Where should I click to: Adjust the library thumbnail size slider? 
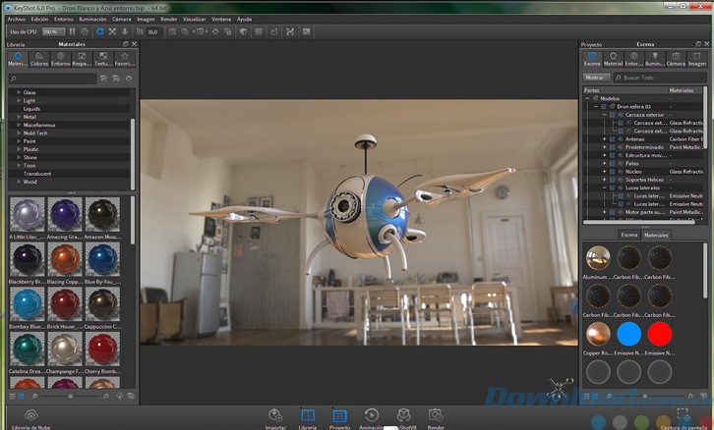pos(71,397)
